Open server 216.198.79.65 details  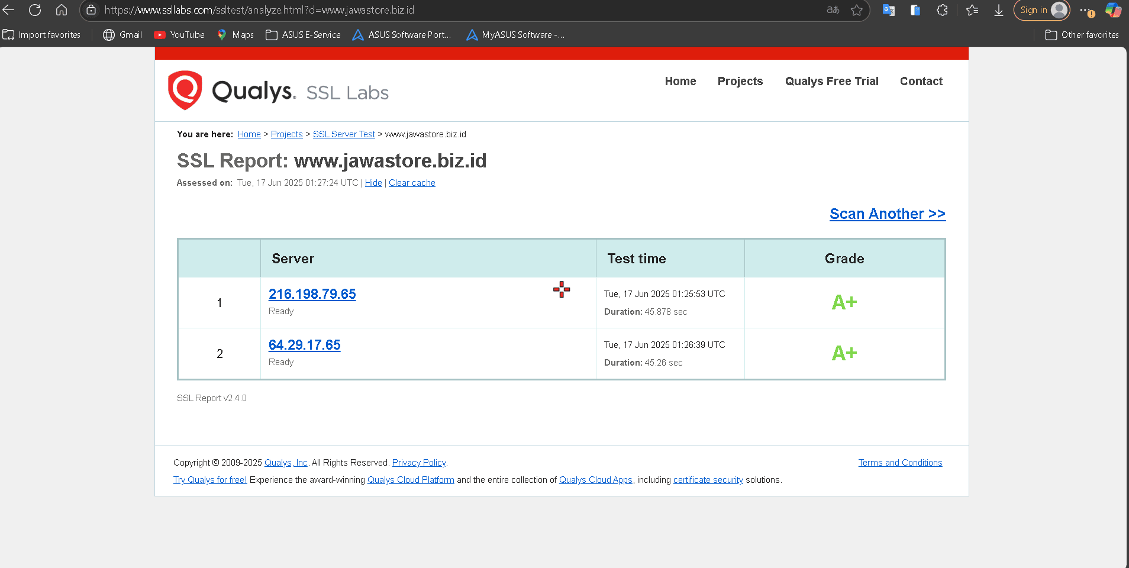click(x=312, y=294)
